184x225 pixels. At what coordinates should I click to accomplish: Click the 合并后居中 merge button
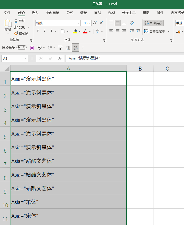click(x=155, y=31)
